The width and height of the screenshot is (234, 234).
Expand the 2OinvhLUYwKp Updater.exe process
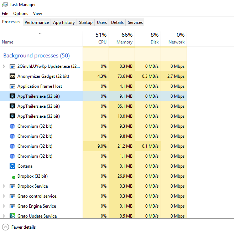click(4, 66)
